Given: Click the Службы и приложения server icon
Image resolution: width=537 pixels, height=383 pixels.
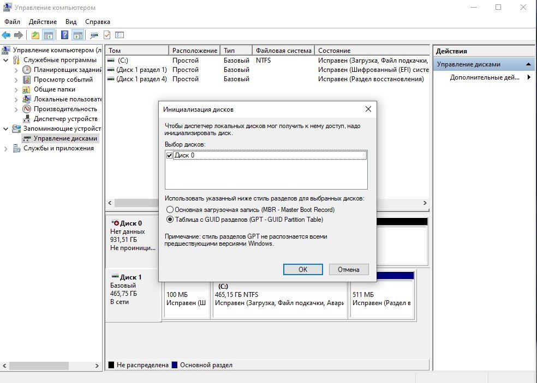Looking at the screenshot, I should [16, 148].
